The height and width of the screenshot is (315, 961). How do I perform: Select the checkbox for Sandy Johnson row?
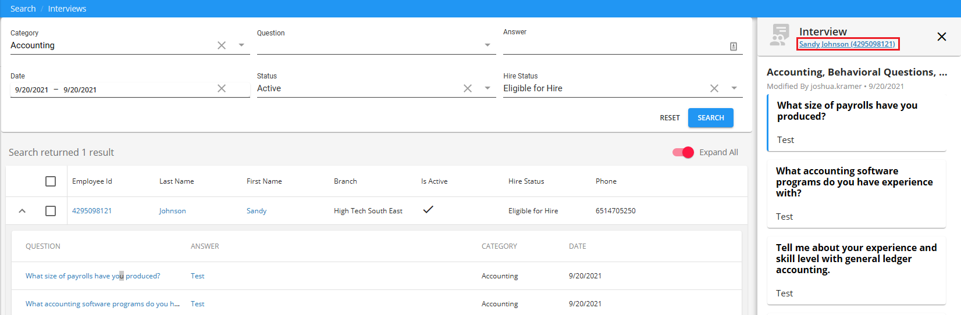tap(51, 211)
